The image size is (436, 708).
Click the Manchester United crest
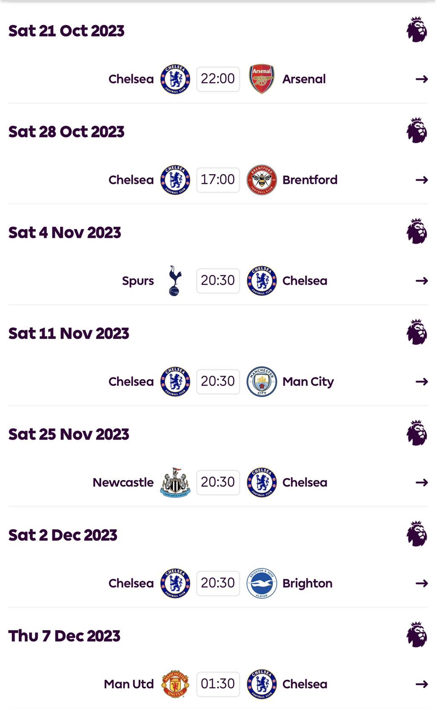coord(175,684)
